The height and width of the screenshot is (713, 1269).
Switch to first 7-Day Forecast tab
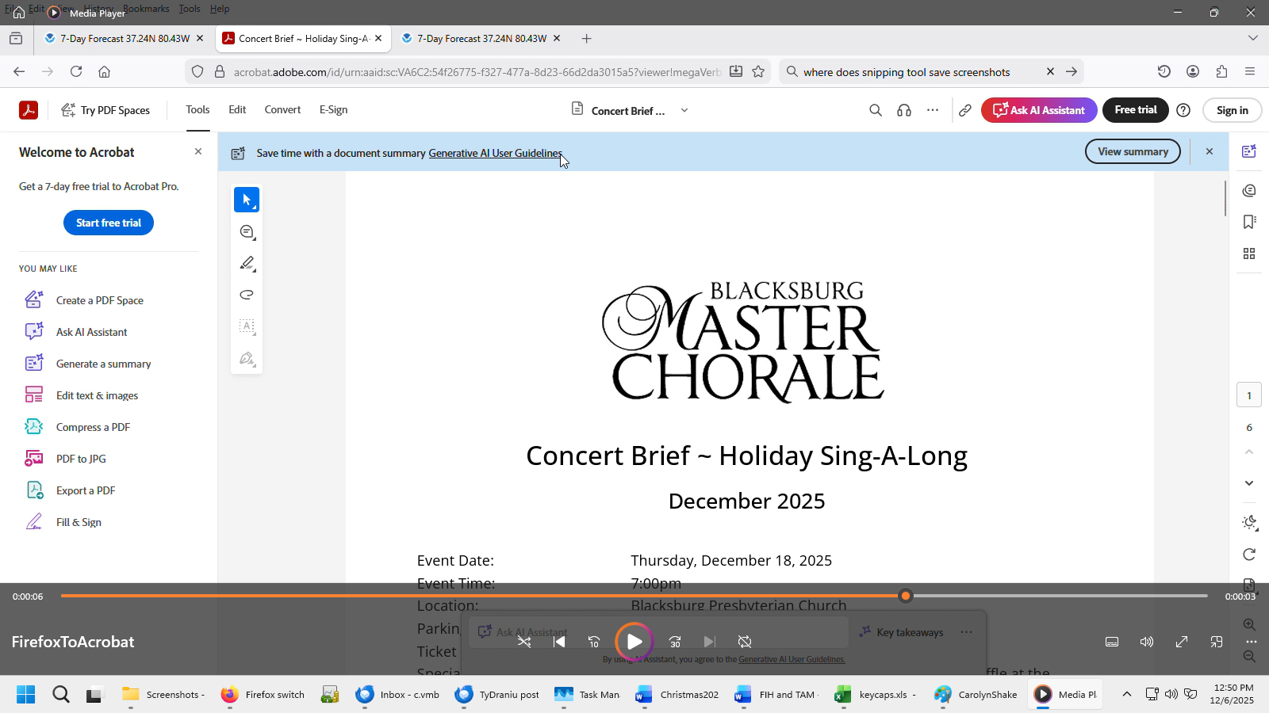point(125,38)
